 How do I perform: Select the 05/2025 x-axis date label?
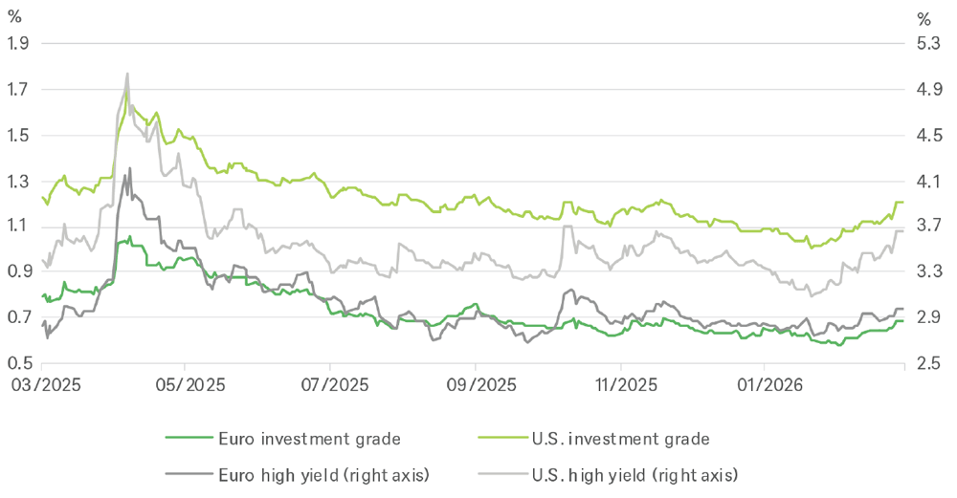coord(185,384)
